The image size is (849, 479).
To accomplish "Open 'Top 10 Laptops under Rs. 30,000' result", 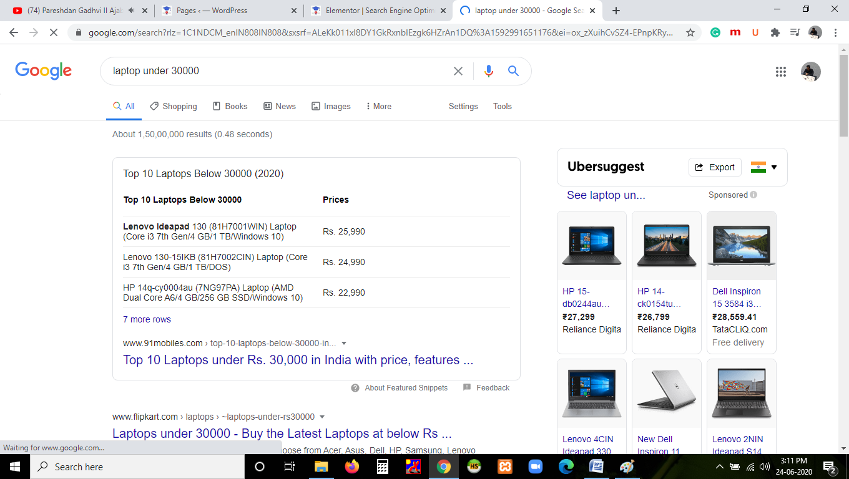I will coord(298,360).
